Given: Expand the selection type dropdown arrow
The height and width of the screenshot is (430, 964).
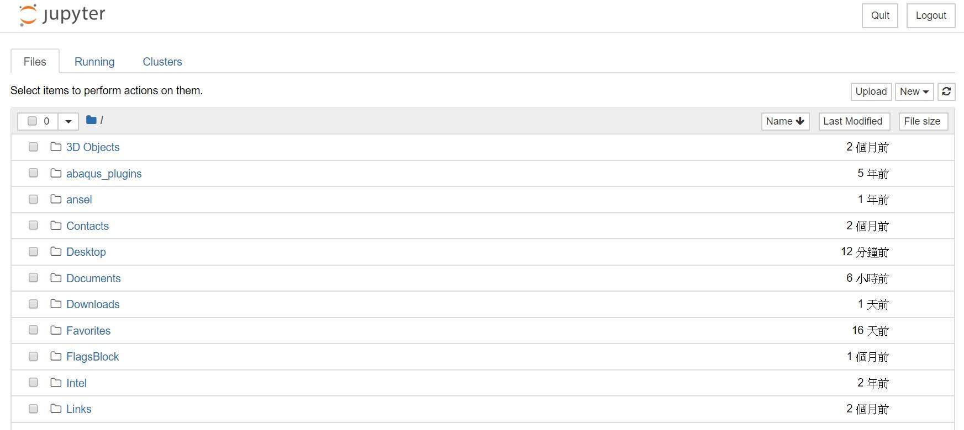Looking at the screenshot, I should tap(69, 121).
